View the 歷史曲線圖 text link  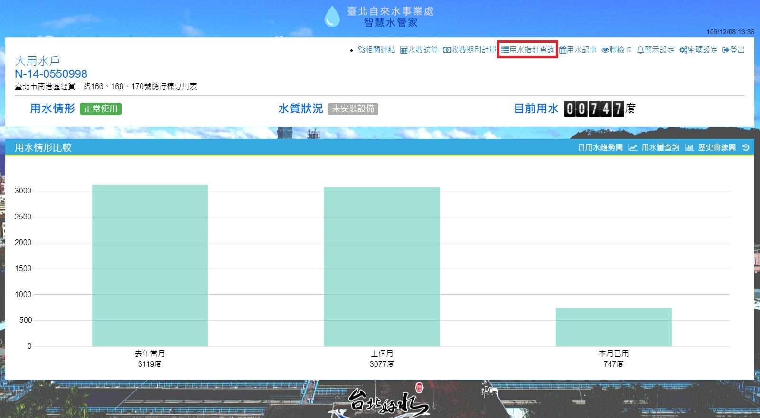(716, 148)
